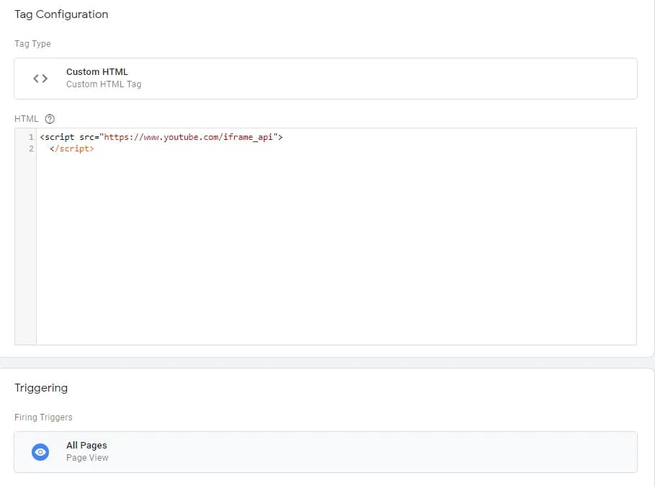Click the Triggering section heading

click(x=40, y=387)
